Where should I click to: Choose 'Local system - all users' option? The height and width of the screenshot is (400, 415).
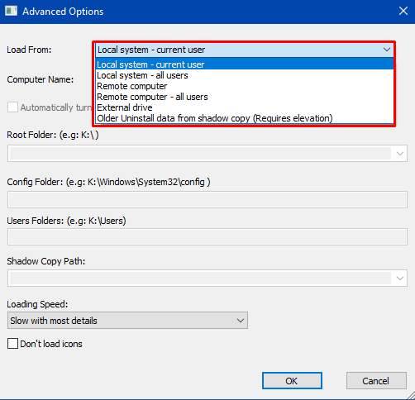tap(245, 75)
